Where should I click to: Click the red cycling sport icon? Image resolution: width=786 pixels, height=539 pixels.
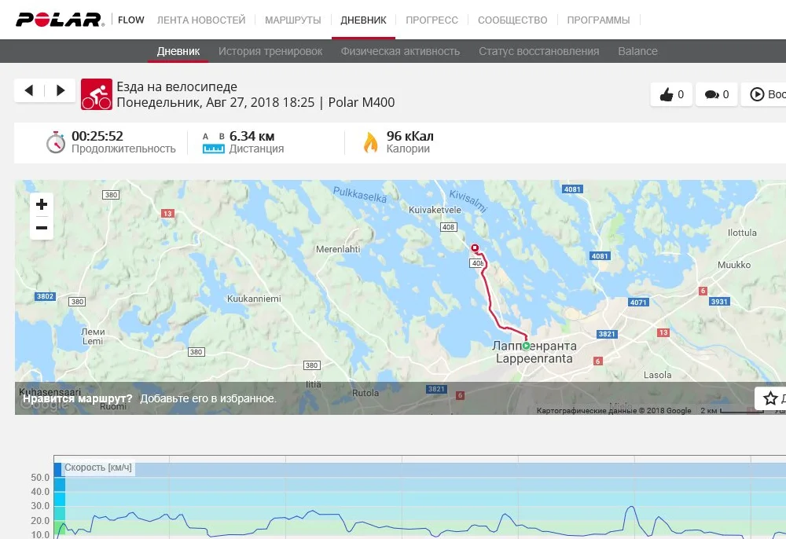pos(96,94)
